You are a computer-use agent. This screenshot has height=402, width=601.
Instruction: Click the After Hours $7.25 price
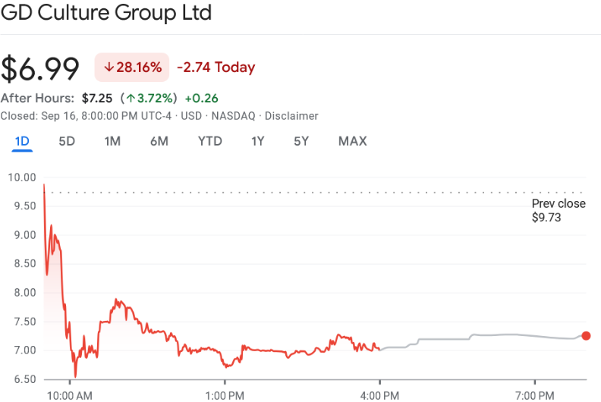pyautogui.click(x=97, y=98)
